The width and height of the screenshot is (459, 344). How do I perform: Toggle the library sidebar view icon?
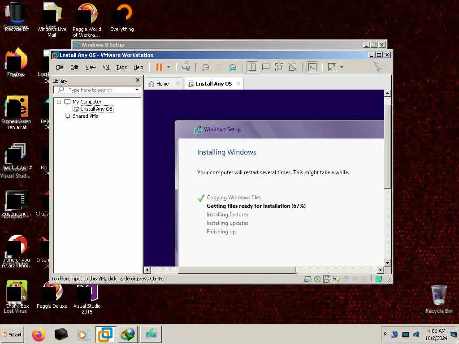coord(252,67)
